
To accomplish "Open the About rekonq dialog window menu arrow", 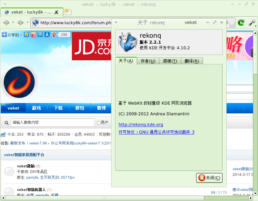I will (x=116, y=22).
